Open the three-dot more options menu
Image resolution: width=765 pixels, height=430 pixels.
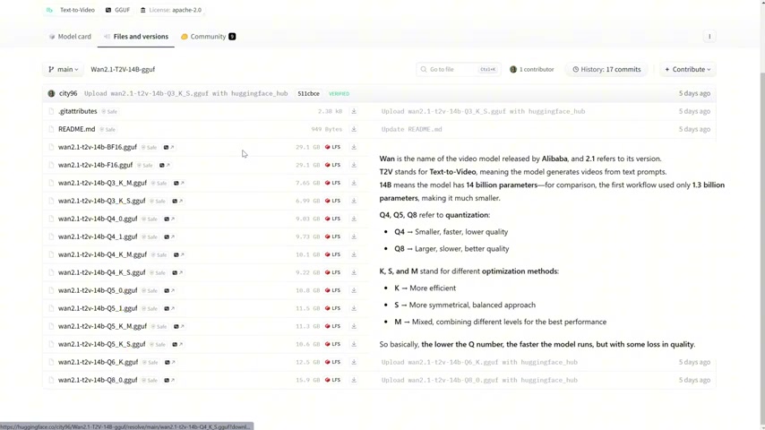(x=709, y=36)
